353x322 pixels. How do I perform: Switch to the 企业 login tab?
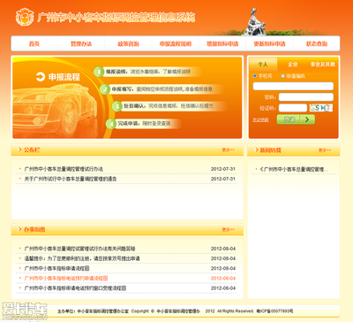click(x=293, y=64)
